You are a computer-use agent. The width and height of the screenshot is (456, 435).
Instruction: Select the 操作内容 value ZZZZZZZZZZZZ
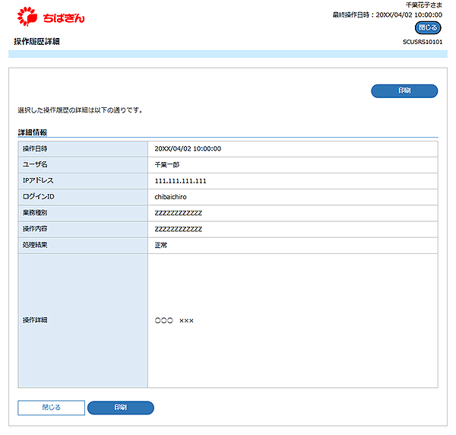tap(179, 229)
